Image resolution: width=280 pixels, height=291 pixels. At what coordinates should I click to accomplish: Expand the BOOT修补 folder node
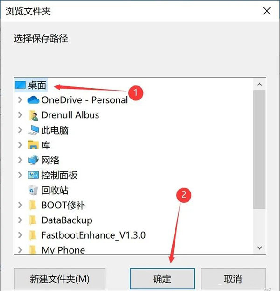20,205
